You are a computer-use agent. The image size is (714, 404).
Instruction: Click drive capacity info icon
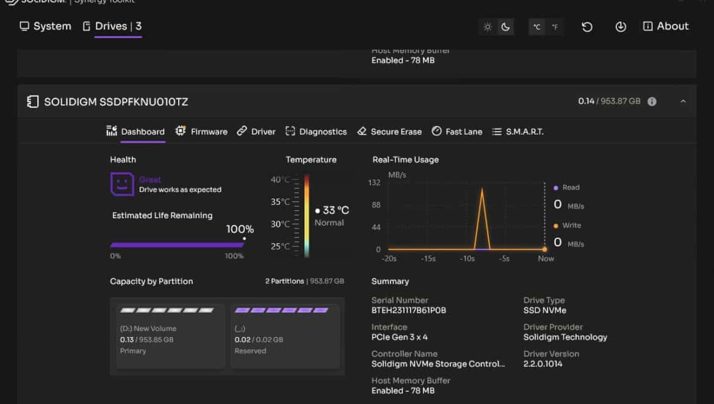(652, 101)
